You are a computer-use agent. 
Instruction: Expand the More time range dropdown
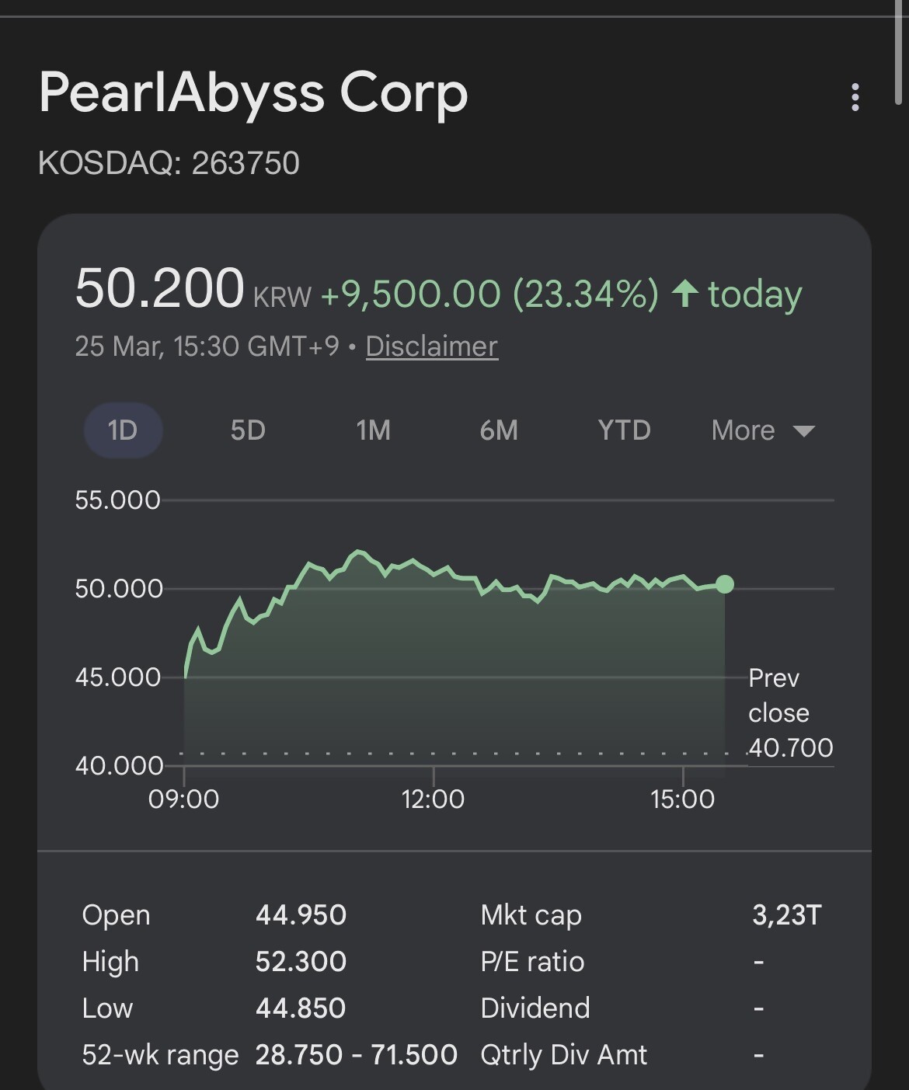pyautogui.click(x=762, y=430)
